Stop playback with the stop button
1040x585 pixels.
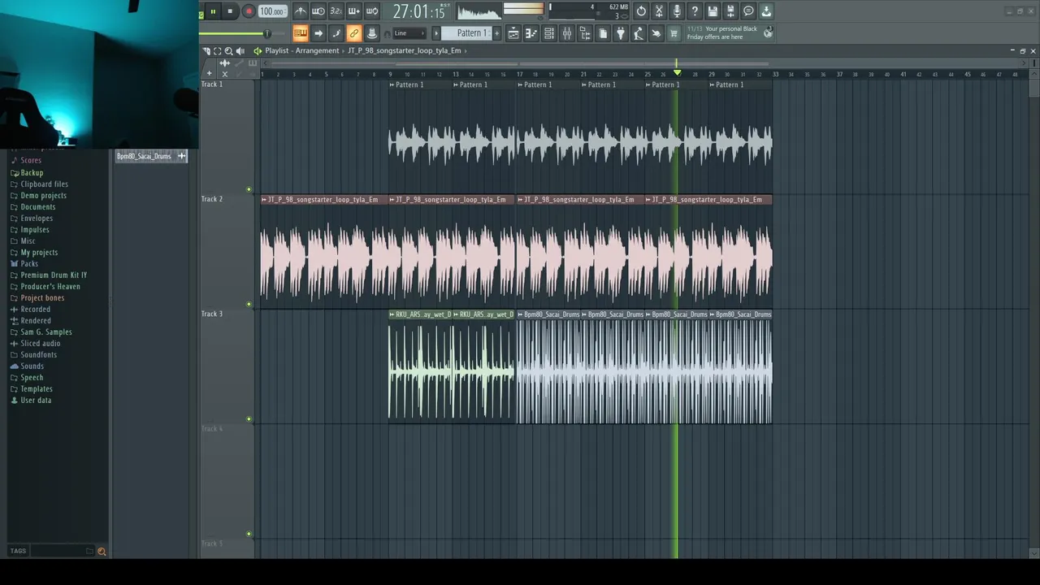230,11
